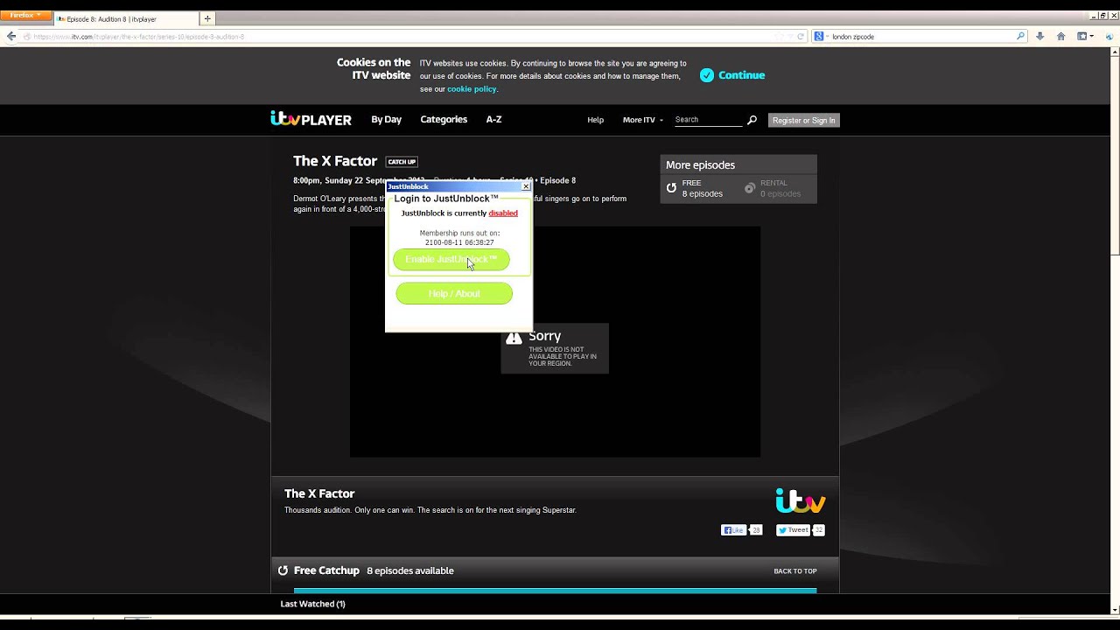1120x630 pixels.
Task: Click the vertical scrollbar down arrow
Action: pos(1115,608)
